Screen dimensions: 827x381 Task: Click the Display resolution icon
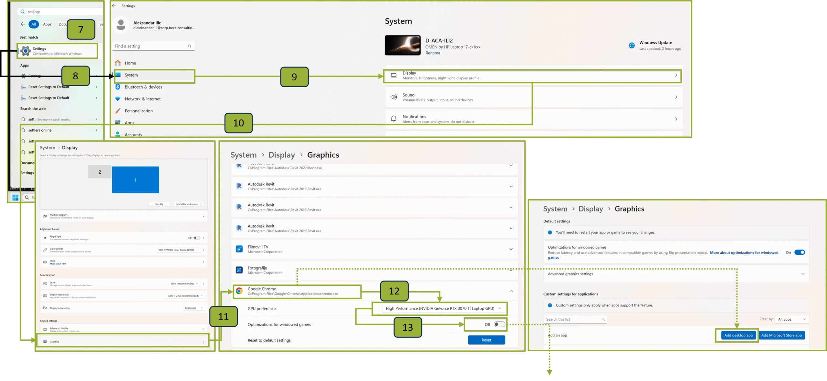(45, 296)
